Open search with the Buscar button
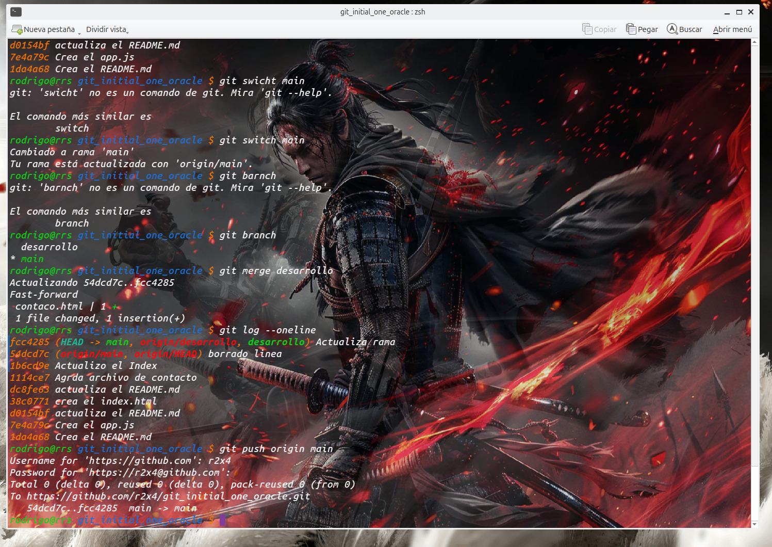 point(684,29)
